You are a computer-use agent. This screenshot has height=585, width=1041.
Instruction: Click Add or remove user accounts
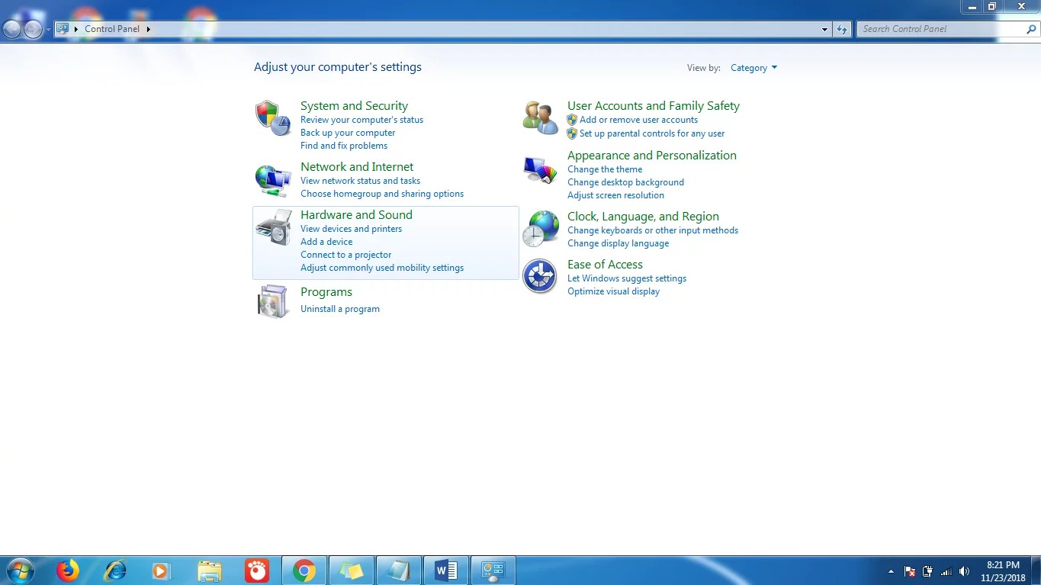pos(638,120)
